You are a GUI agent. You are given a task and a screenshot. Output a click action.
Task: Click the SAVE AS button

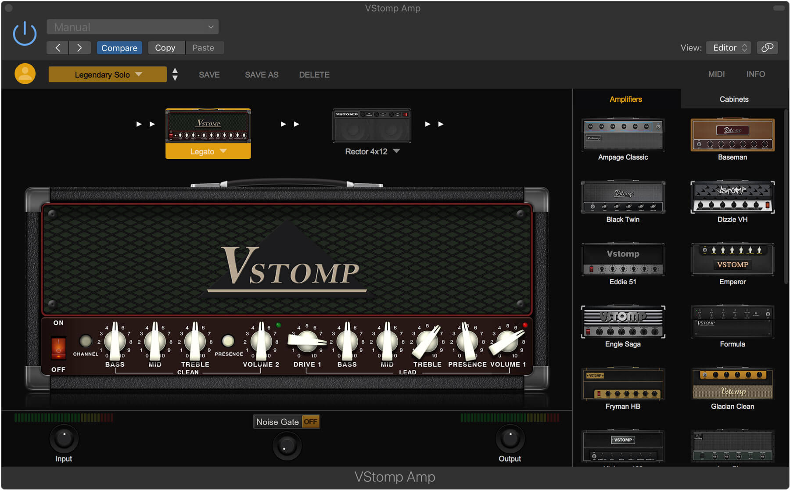262,75
